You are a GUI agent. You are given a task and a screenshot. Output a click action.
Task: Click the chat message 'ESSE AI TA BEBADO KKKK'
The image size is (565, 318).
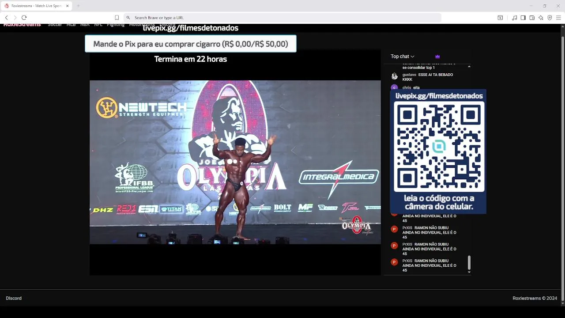coord(428,77)
